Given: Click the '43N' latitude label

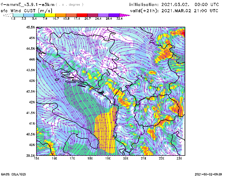Looking at the screenshot, I should click(x=32, y=81).
